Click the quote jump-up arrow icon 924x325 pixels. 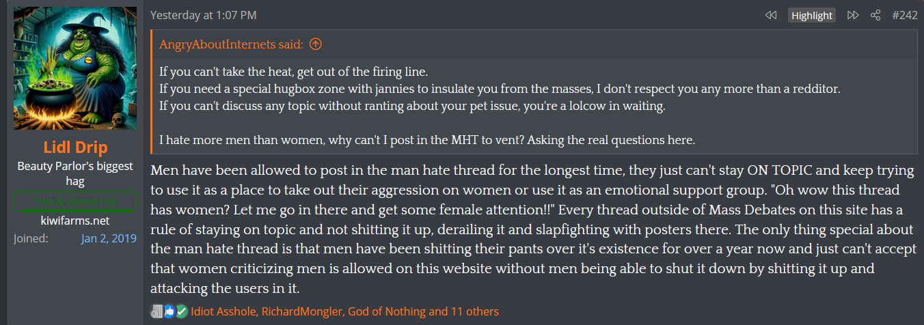coord(315,44)
